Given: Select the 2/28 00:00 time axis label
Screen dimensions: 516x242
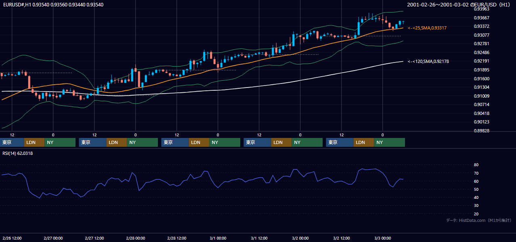Looking at the screenshot, I should point(135,238).
